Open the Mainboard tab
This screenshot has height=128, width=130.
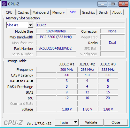tap(41, 12)
